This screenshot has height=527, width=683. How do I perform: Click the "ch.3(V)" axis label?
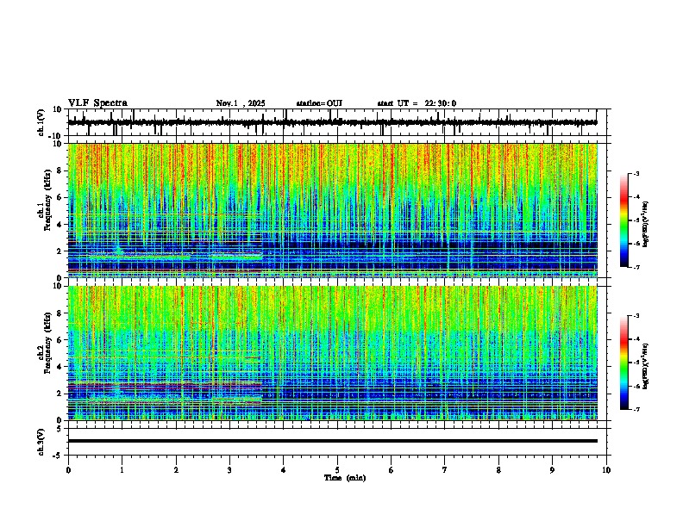[x=41, y=442]
